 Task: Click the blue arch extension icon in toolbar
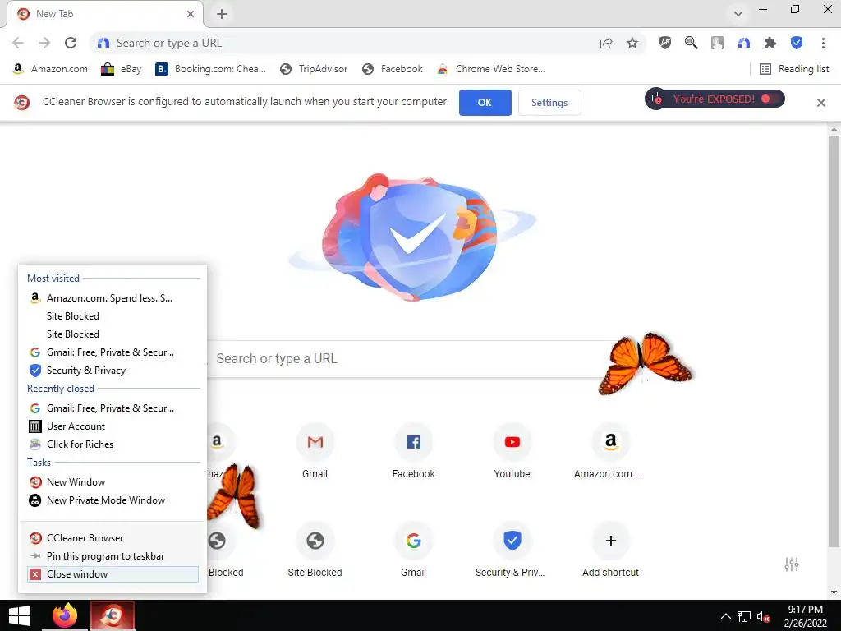pyautogui.click(x=744, y=43)
